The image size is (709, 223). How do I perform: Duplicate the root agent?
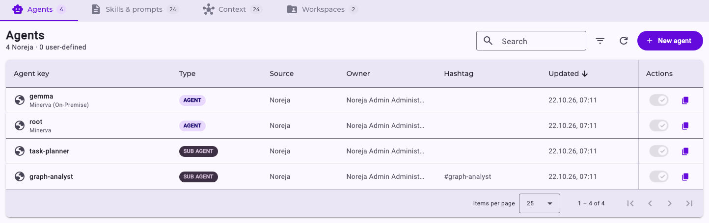pyautogui.click(x=685, y=126)
